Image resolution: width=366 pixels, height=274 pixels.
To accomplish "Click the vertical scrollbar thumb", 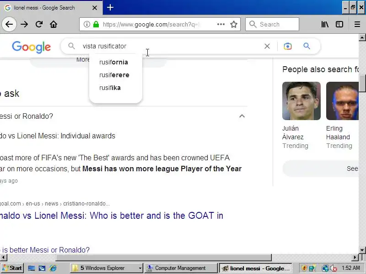I will coord(362,83).
